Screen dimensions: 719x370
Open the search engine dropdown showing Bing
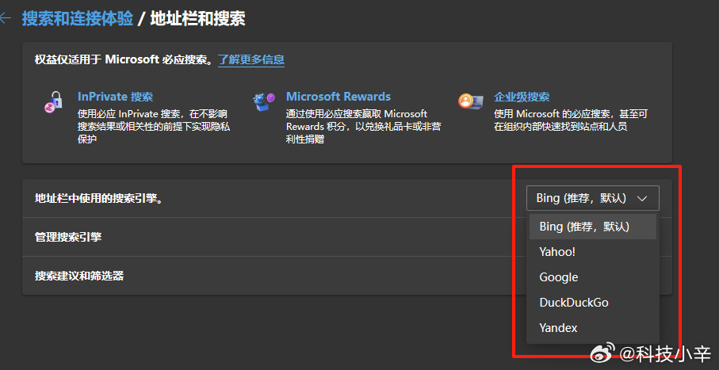[592, 198]
